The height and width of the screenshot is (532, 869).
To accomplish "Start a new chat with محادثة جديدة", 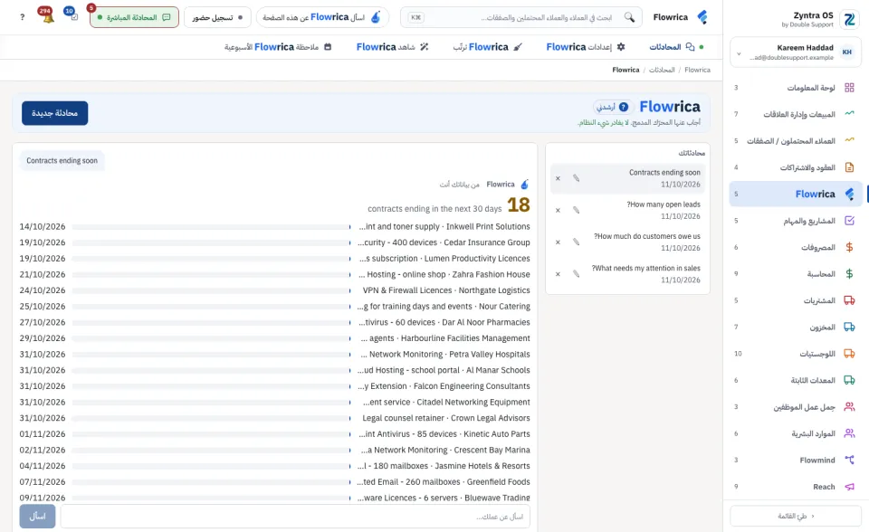I will [x=55, y=113].
